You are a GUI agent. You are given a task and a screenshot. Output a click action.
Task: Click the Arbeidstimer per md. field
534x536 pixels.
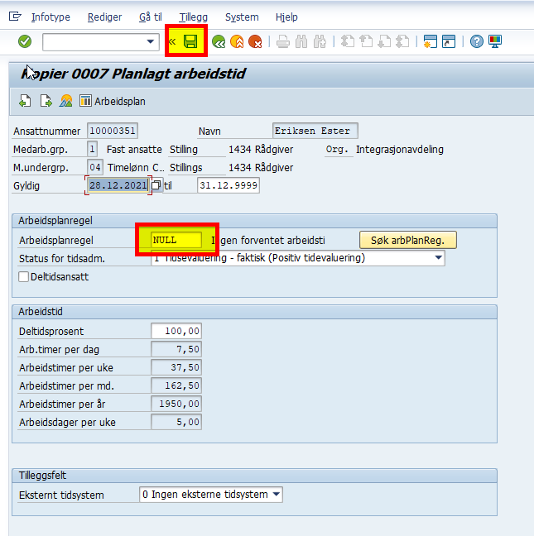click(176, 385)
